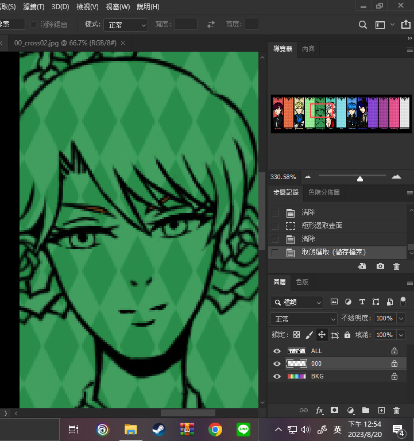Lock image pixels brush icon
This screenshot has height=441, width=414.
[309, 335]
